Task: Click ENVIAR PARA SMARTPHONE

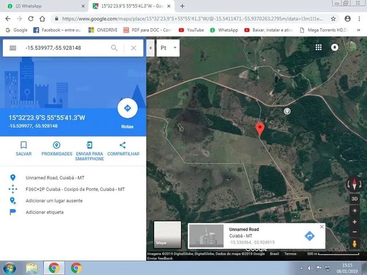Action: point(89,151)
